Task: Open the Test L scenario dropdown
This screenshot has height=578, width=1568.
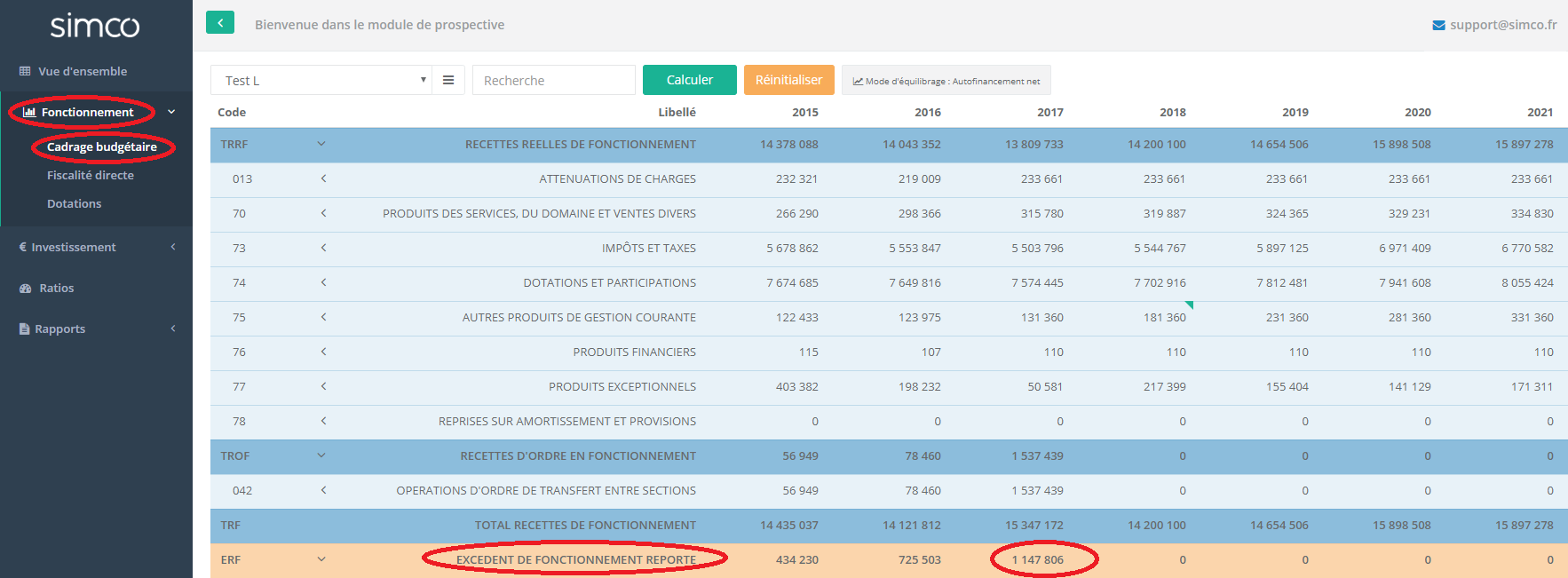Action: [x=321, y=80]
